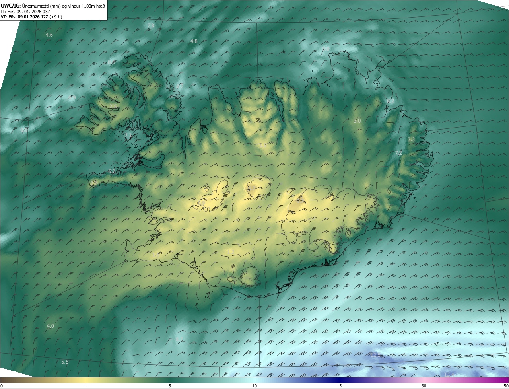Click the 30 tick on the color scale

(x=424, y=386)
